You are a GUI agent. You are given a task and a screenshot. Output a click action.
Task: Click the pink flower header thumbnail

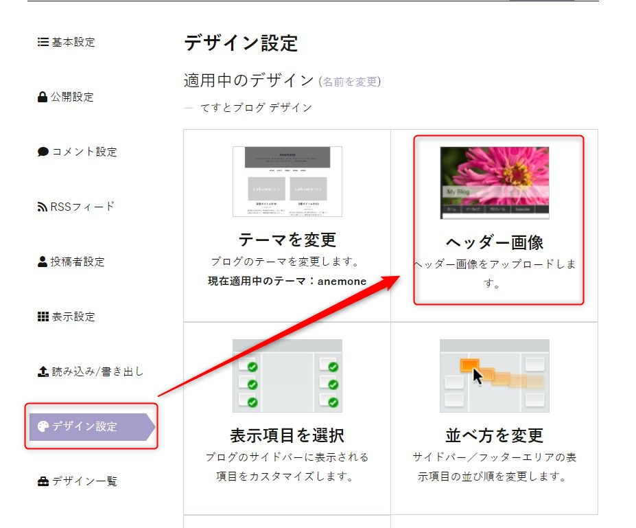[495, 183]
